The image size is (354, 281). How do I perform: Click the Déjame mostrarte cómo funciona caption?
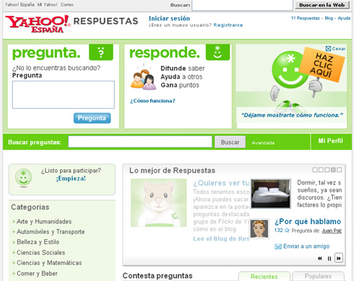[x=292, y=115]
